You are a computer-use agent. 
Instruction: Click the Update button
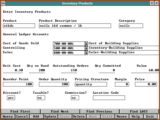[x=50, y=116]
